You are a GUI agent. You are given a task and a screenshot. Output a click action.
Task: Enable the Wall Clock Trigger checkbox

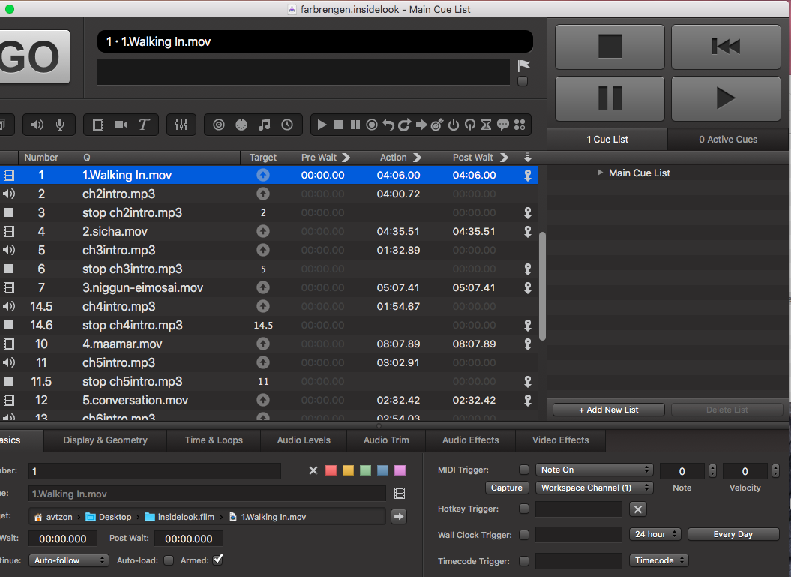click(524, 534)
